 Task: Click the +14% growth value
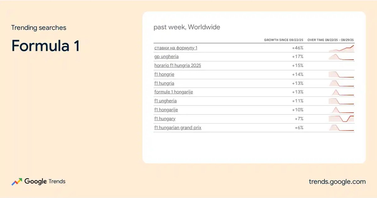(x=298, y=74)
